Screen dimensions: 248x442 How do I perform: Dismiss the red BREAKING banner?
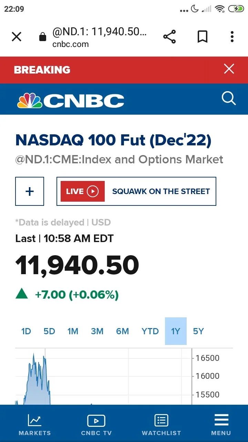[229, 69]
